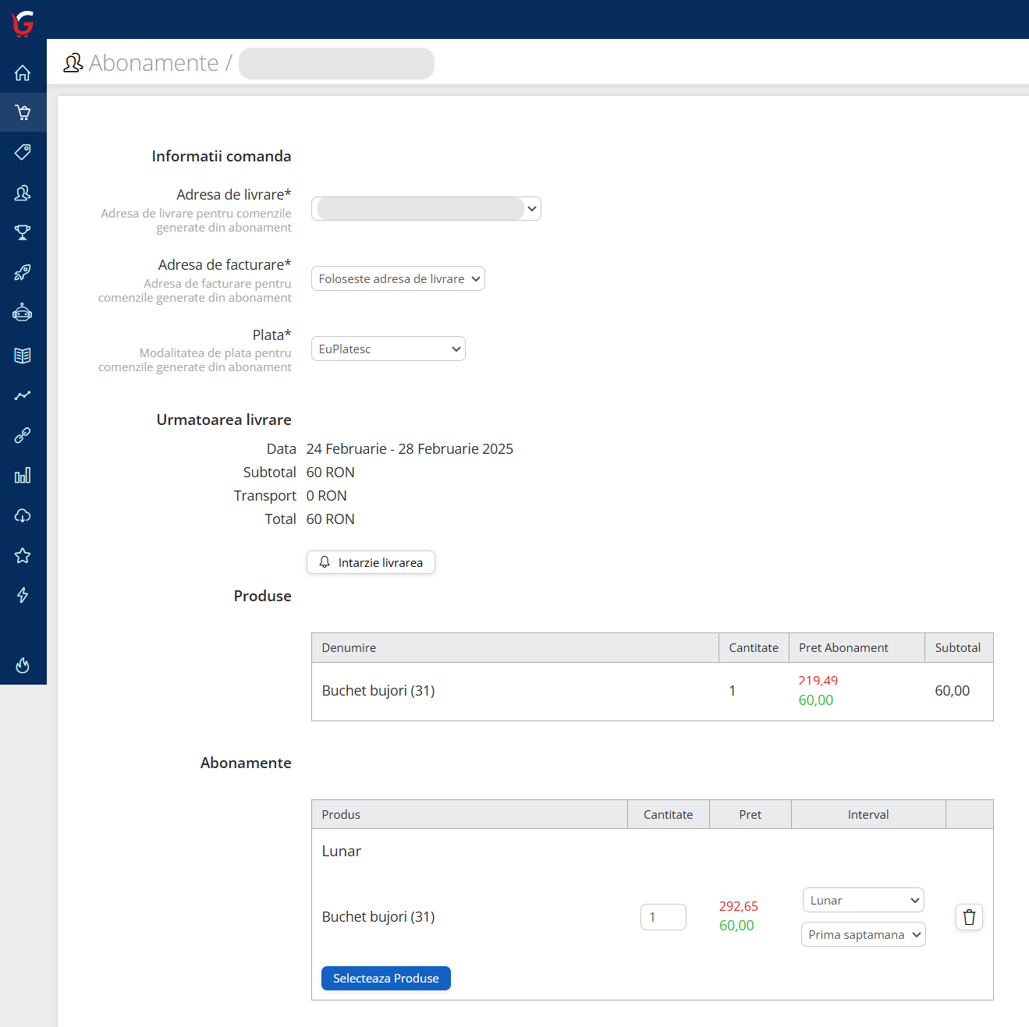Open the cloud download icon
The width and height of the screenshot is (1029, 1027).
(23, 515)
